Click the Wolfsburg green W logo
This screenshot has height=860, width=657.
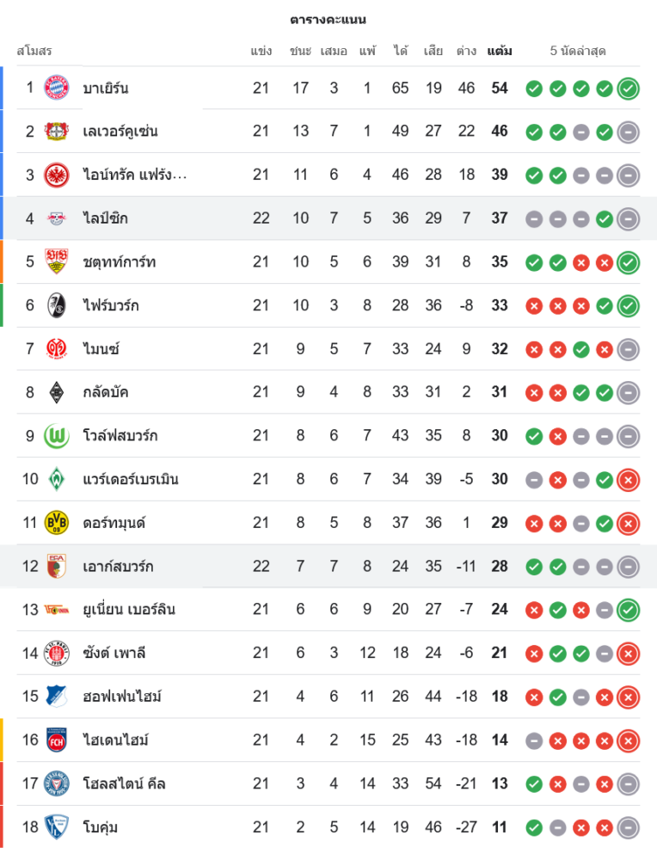point(56,436)
